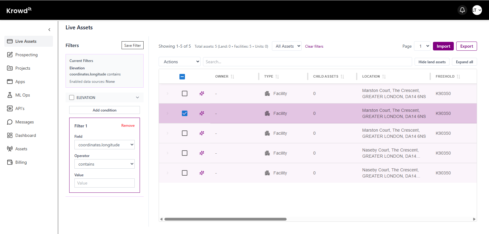Click the ML Ops flask icon
This screenshot has width=489, height=234.
pyautogui.click(x=10, y=95)
